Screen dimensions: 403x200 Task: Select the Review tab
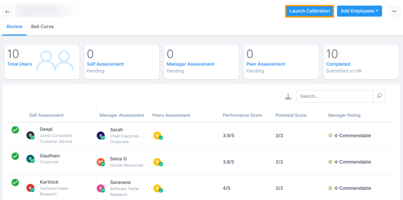click(14, 27)
